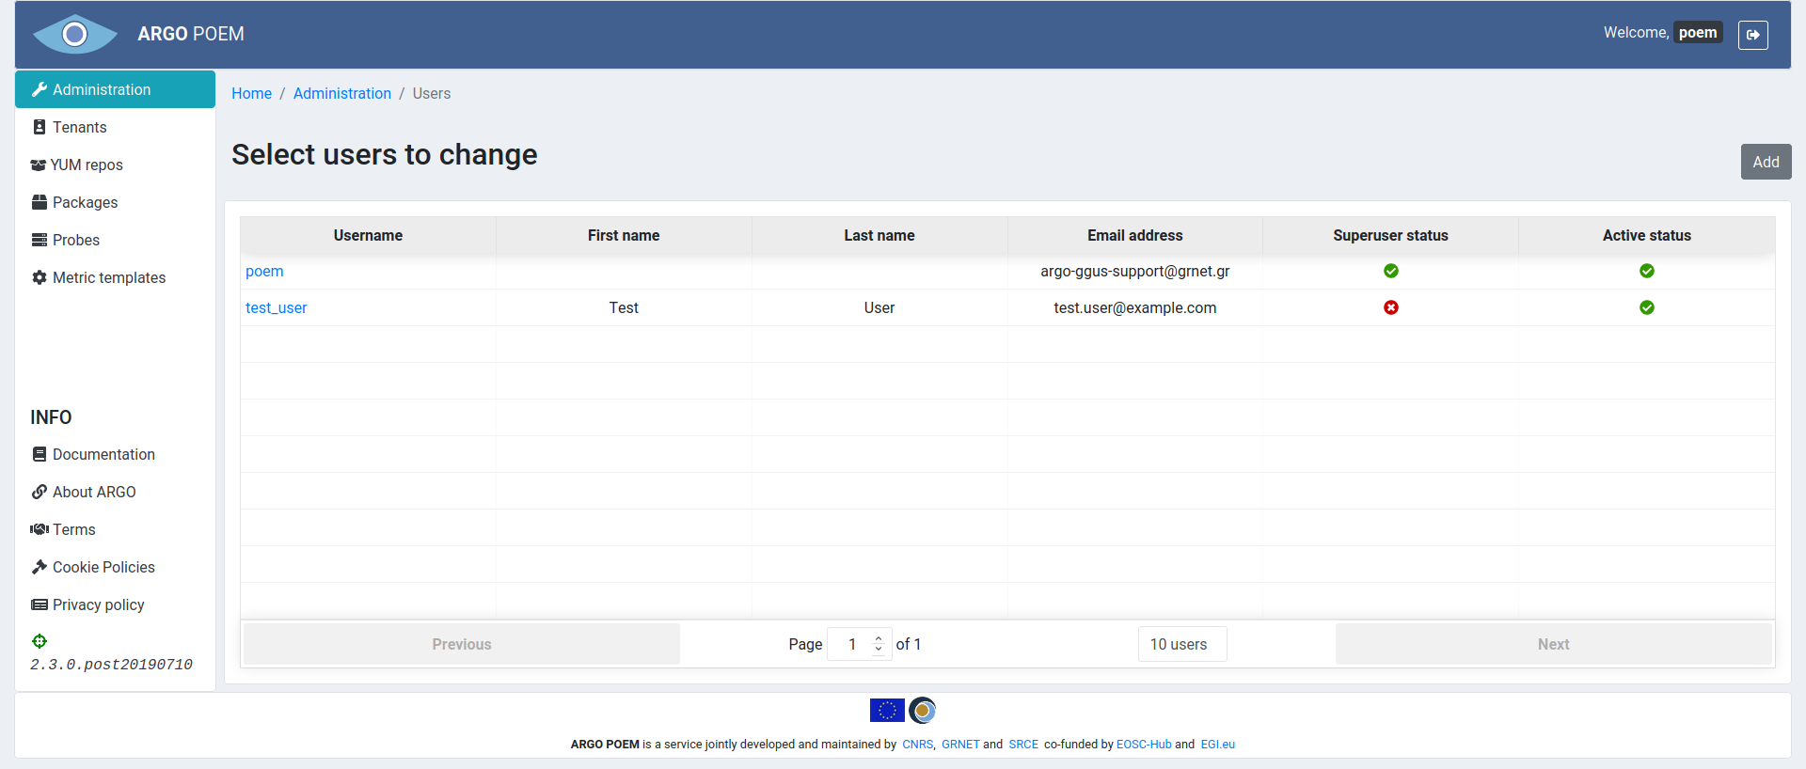Screen dimensions: 1806x769
Task: Click poem's green superuser status checkmark
Action: (1390, 271)
